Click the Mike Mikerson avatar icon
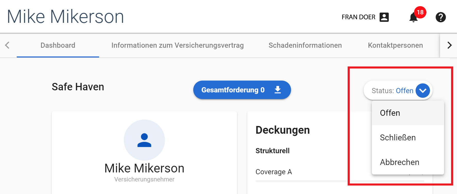 (x=144, y=140)
